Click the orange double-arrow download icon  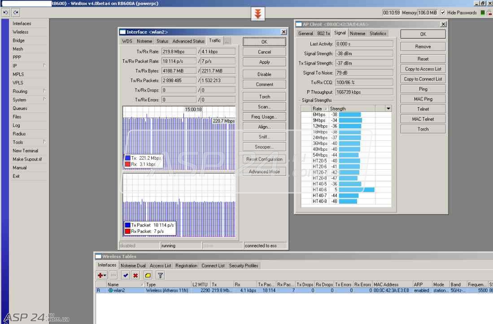click(258, 14)
